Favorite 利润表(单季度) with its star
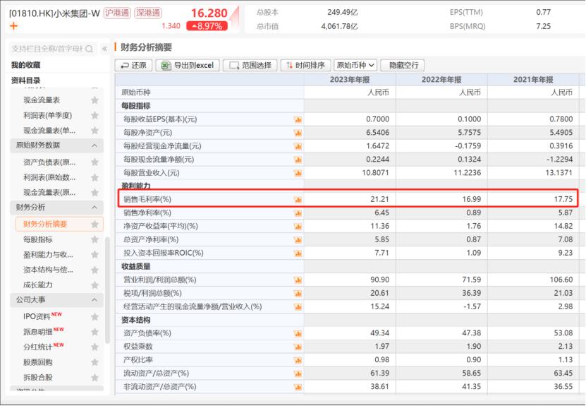586x406 pixels. pyautogui.click(x=95, y=115)
